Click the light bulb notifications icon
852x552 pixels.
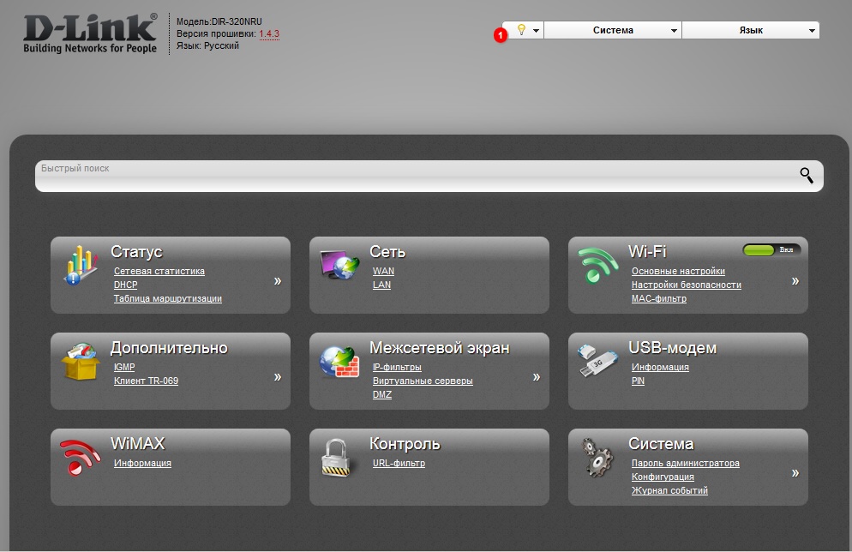pyautogui.click(x=521, y=29)
